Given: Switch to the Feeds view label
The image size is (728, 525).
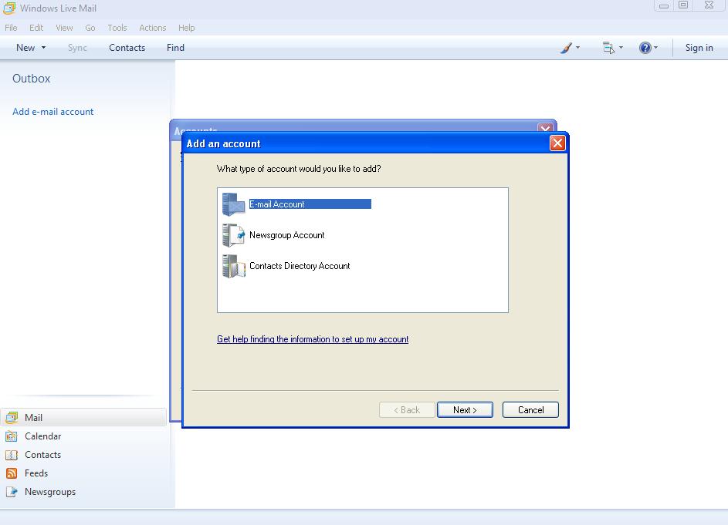Looking at the screenshot, I should pos(36,473).
